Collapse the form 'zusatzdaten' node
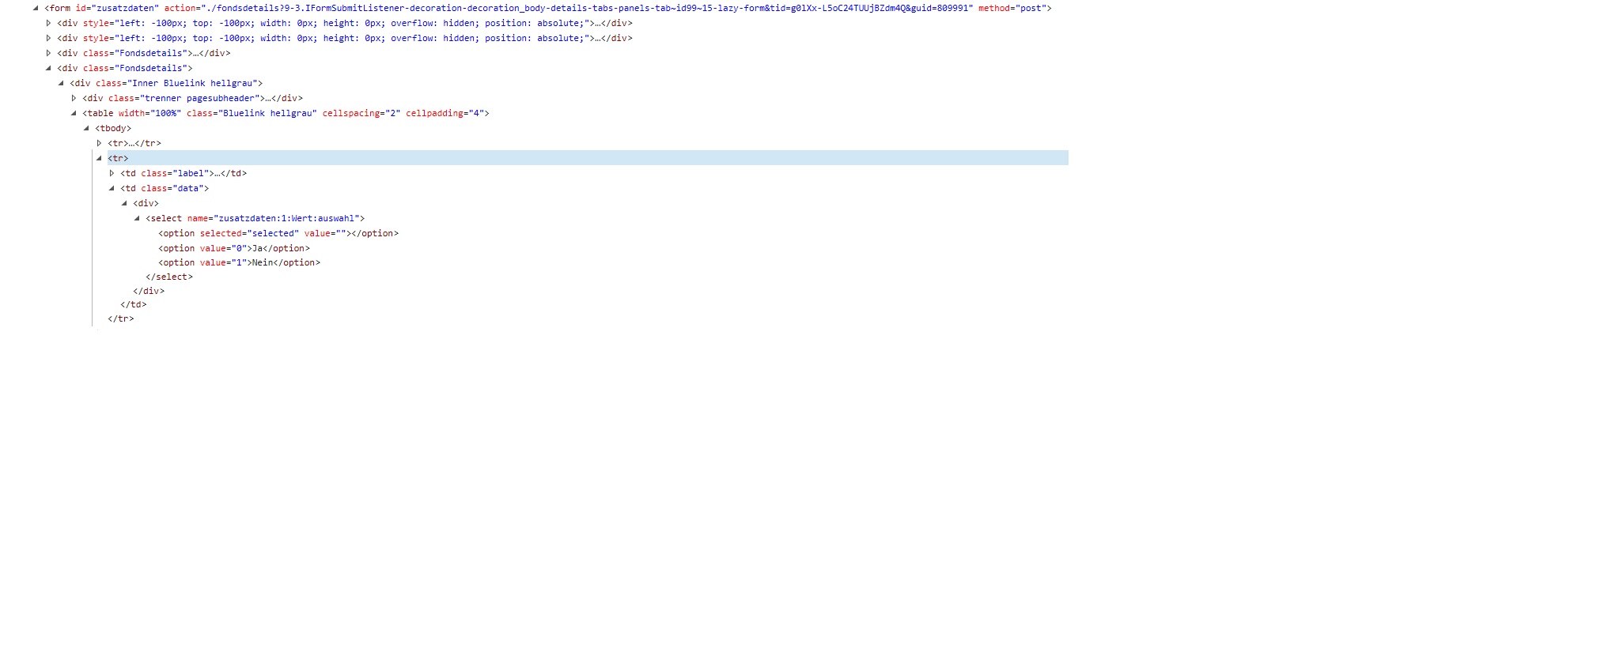The image size is (1623, 648). (x=36, y=8)
